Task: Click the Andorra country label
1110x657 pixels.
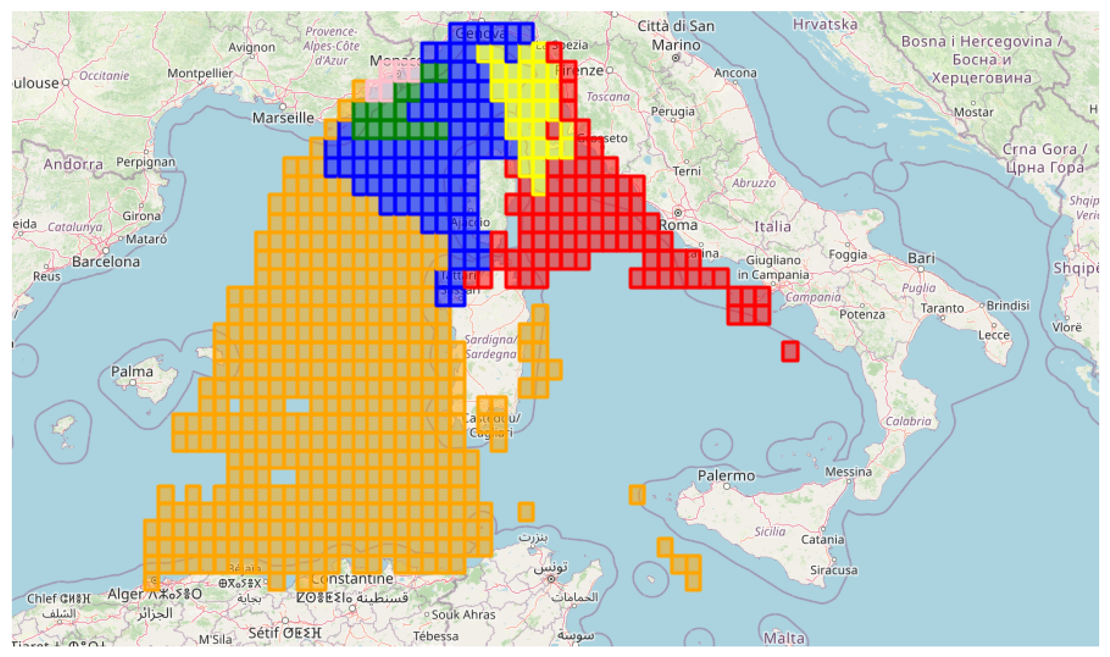Action: tap(73, 164)
